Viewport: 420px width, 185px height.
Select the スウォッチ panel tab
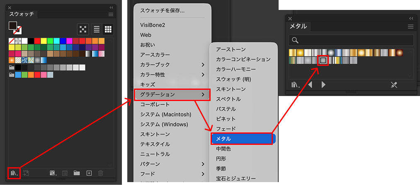click(x=22, y=14)
